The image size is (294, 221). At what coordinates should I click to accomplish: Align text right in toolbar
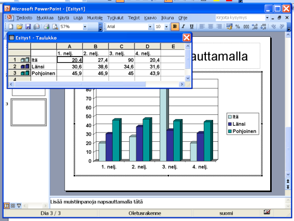(x=219, y=26)
